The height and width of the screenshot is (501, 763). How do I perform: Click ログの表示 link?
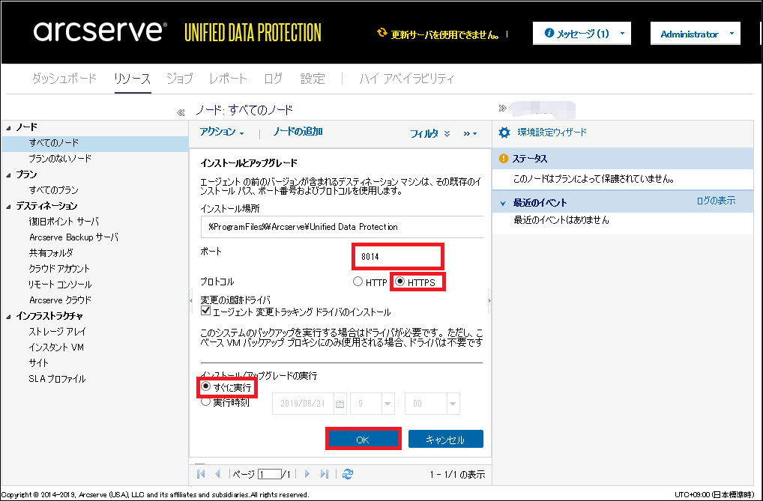716,201
